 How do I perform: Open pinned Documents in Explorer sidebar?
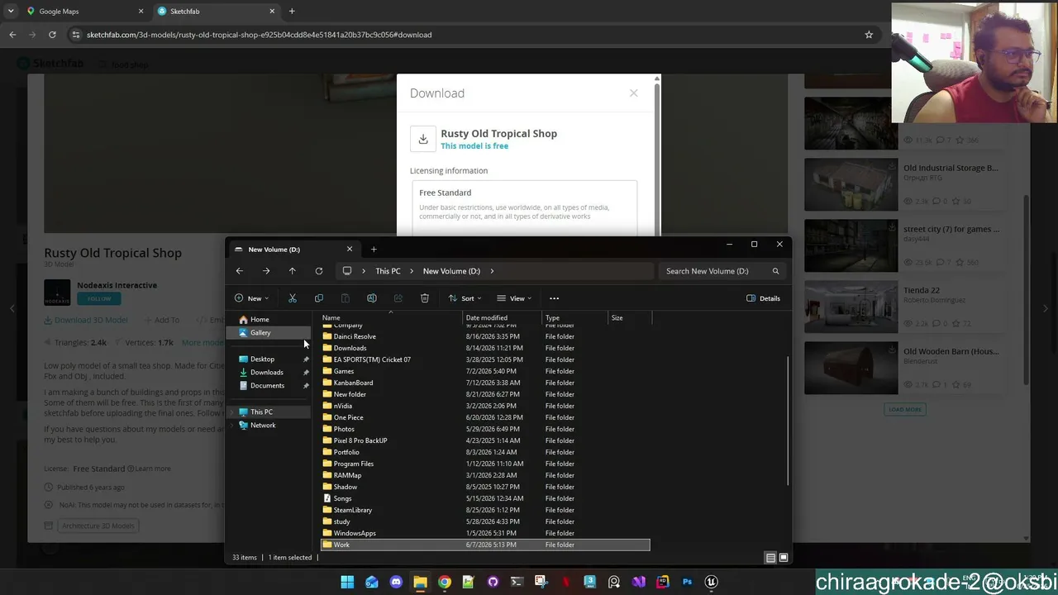(267, 385)
